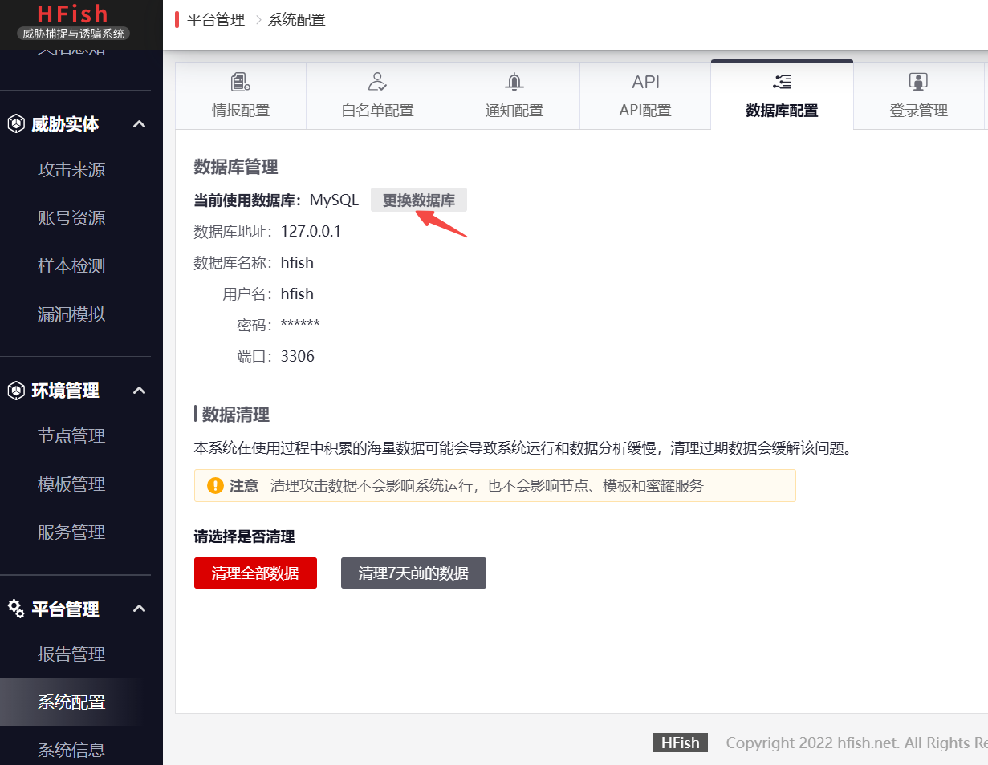Click the 更换数据库 button
Image resolution: width=988 pixels, height=765 pixels.
tap(418, 200)
